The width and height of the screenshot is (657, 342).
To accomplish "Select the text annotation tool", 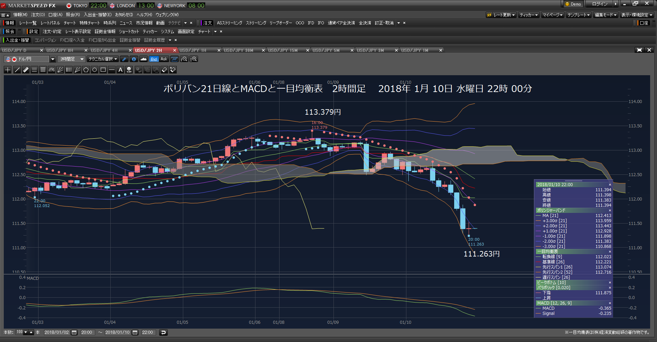I will [120, 70].
